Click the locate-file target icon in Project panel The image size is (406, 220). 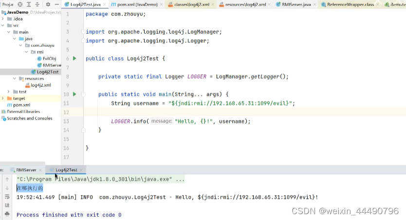pos(20,4)
